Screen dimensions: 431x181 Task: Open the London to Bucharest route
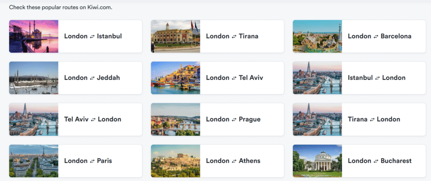click(x=379, y=161)
